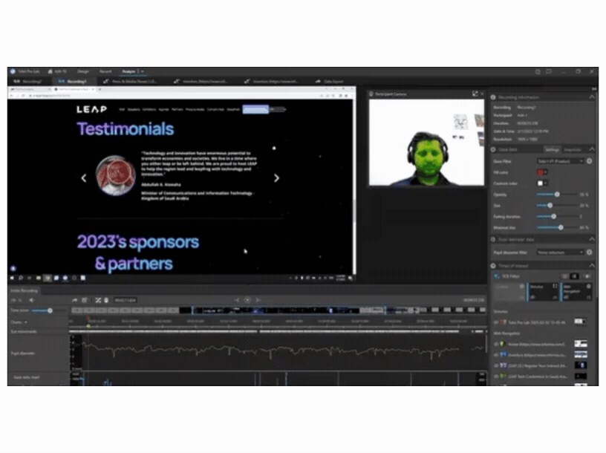Open the Design menu tab
606x453 pixels.
[x=83, y=71]
